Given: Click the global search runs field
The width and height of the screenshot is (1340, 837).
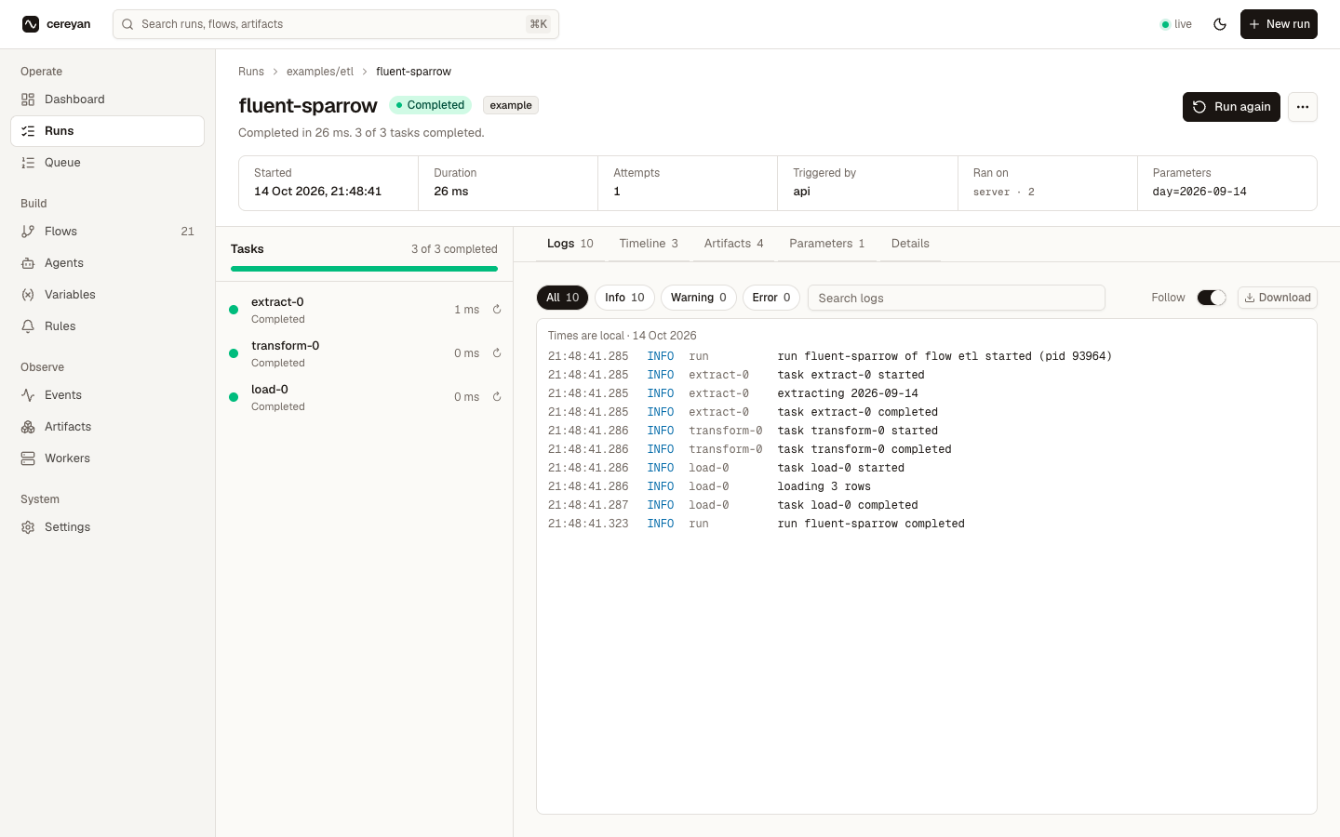Looking at the screenshot, I should [x=336, y=24].
